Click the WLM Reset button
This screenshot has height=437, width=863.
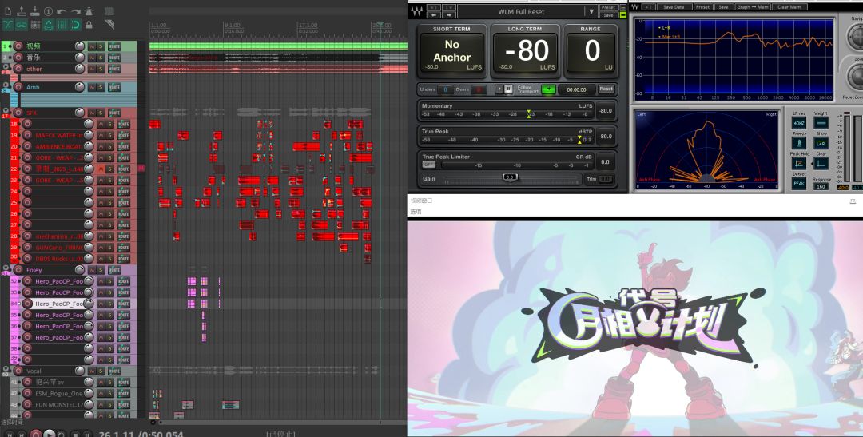[606, 89]
